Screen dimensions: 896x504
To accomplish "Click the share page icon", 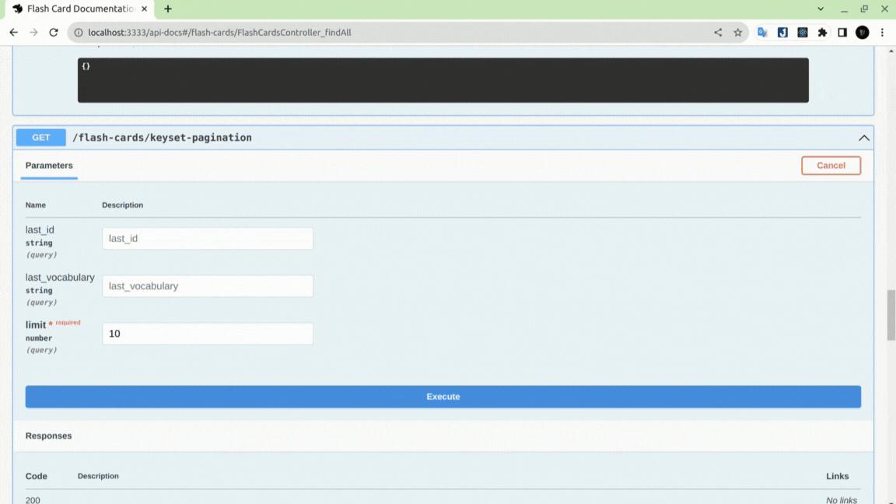I will coord(718,33).
